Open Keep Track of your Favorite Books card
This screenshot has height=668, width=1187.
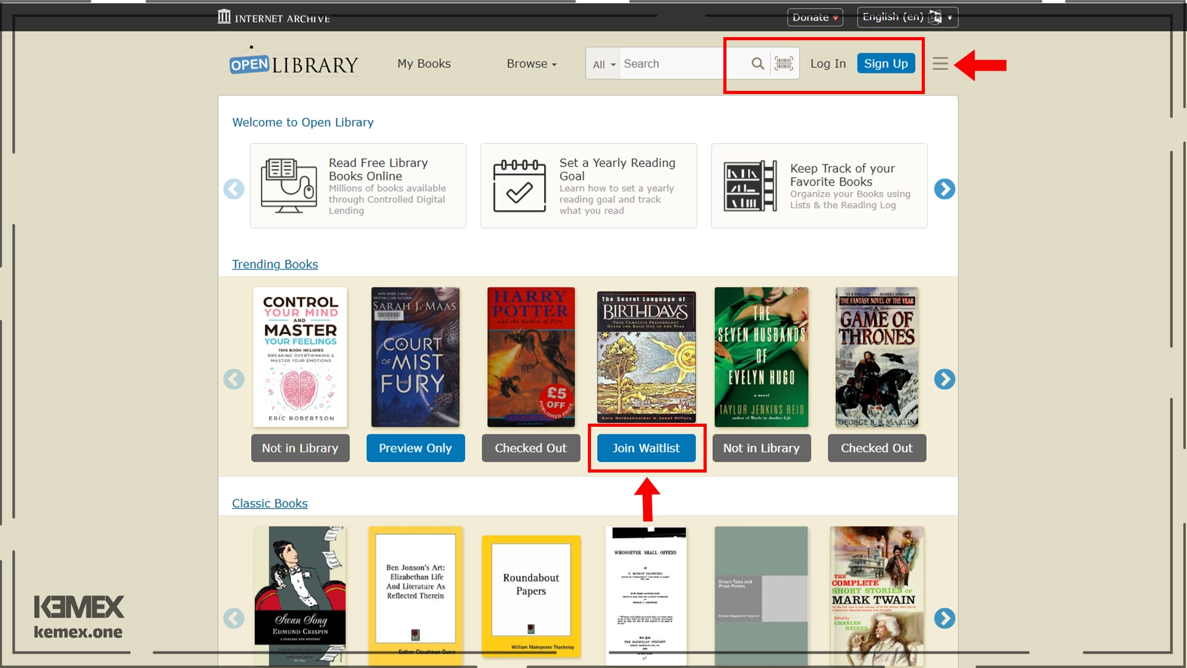[x=819, y=186]
